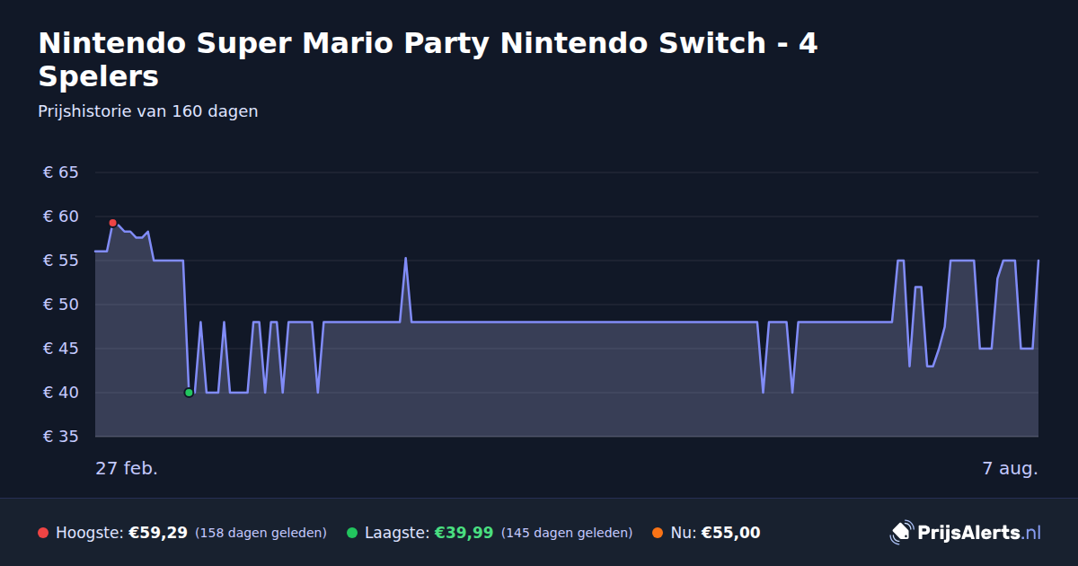Screen dimensions: 1078x566
Task: Click the 7 aug. end date label
Action: (x=1010, y=468)
